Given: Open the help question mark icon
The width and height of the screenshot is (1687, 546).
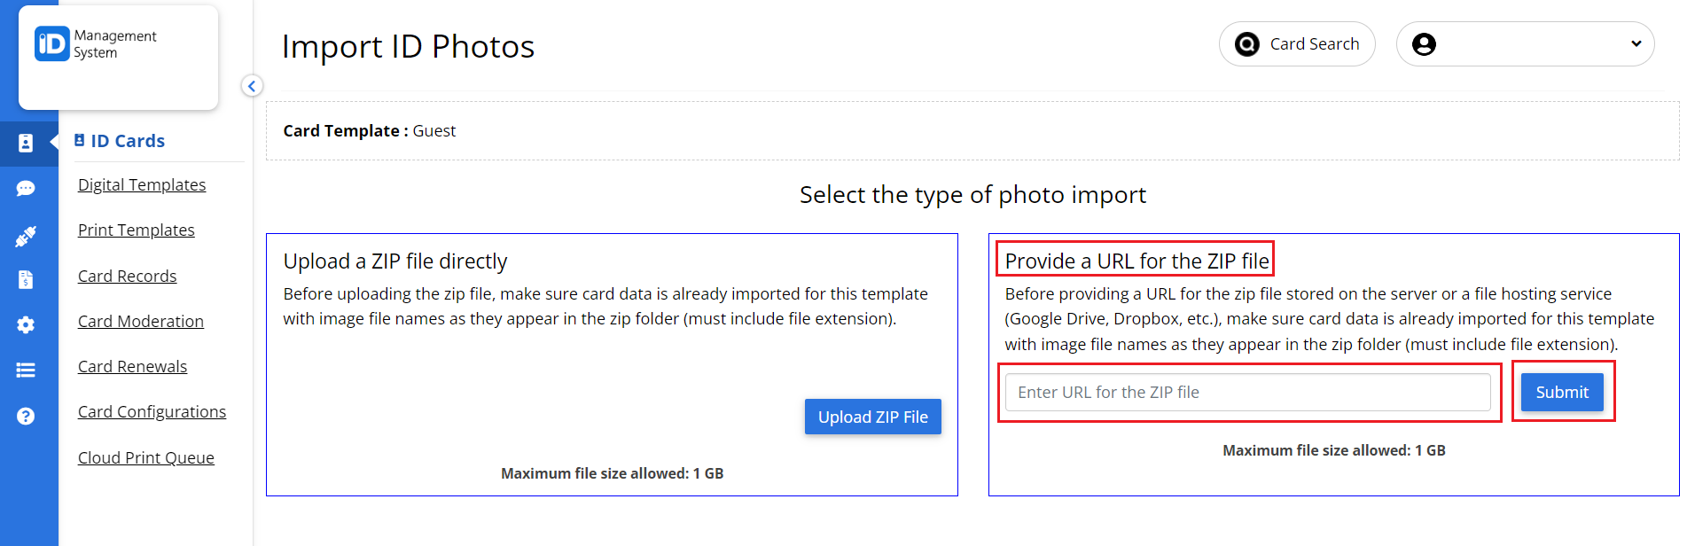Looking at the screenshot, I should tap(27, 415).
